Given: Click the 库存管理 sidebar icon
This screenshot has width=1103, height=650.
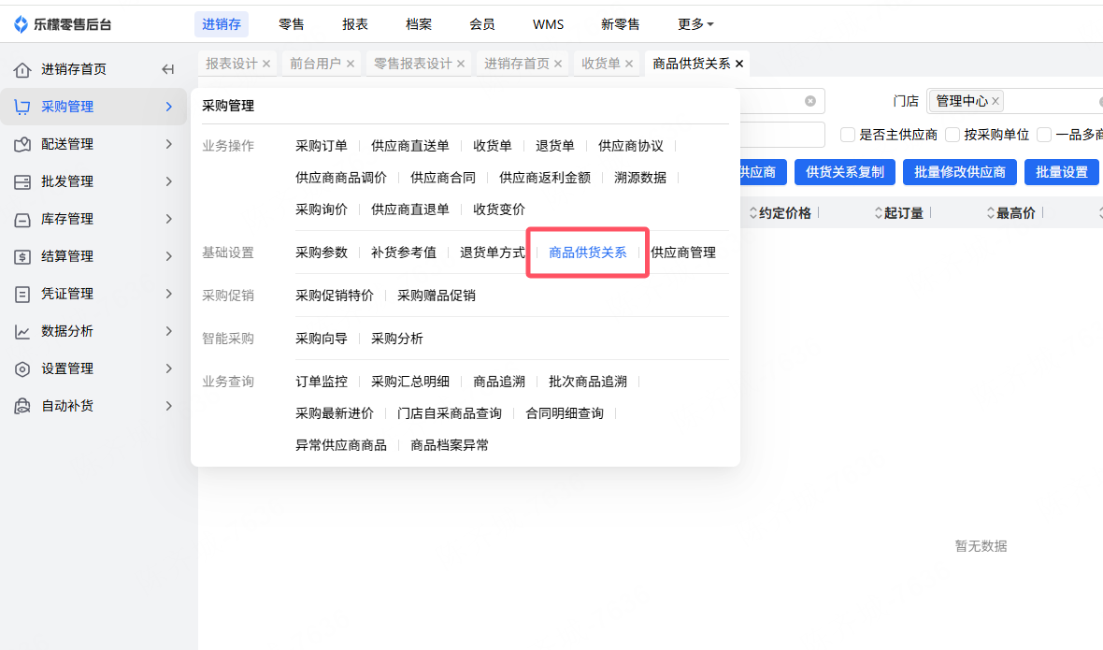Looking at the screenshot, I should click(22, 220).
